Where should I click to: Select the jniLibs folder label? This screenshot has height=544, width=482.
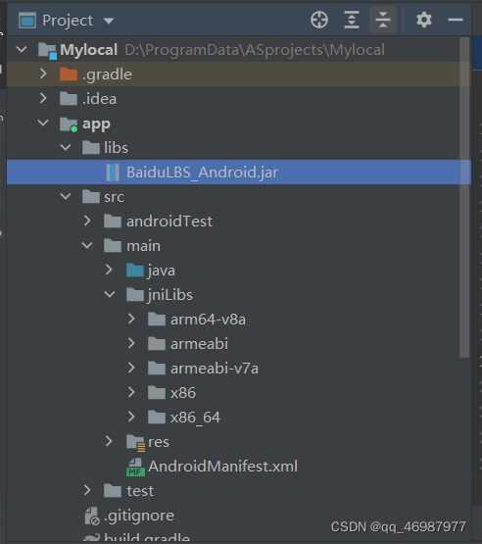pyautogui.click(x=169, y=295)
